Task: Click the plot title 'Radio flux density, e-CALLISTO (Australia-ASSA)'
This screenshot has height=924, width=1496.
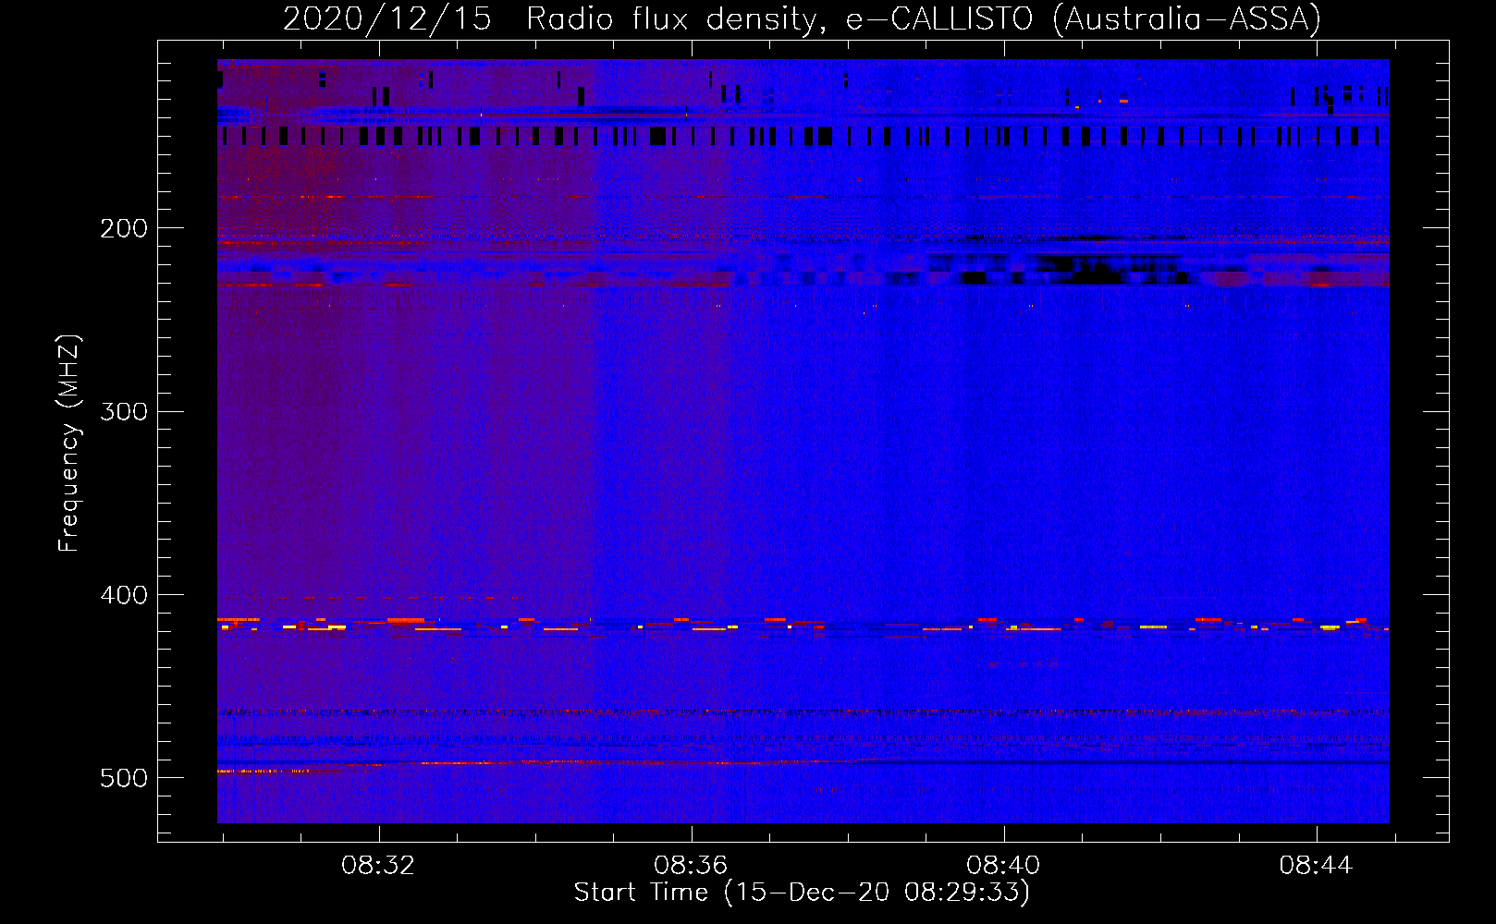Action: [924, 19]
